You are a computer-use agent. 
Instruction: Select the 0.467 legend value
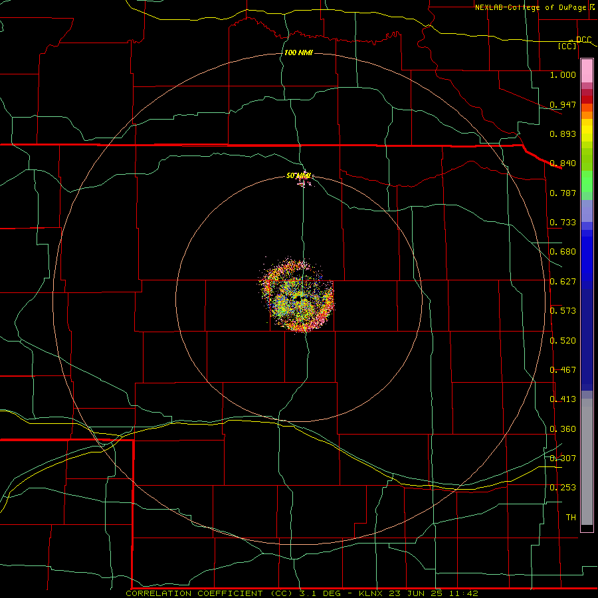tap(563, 370)
